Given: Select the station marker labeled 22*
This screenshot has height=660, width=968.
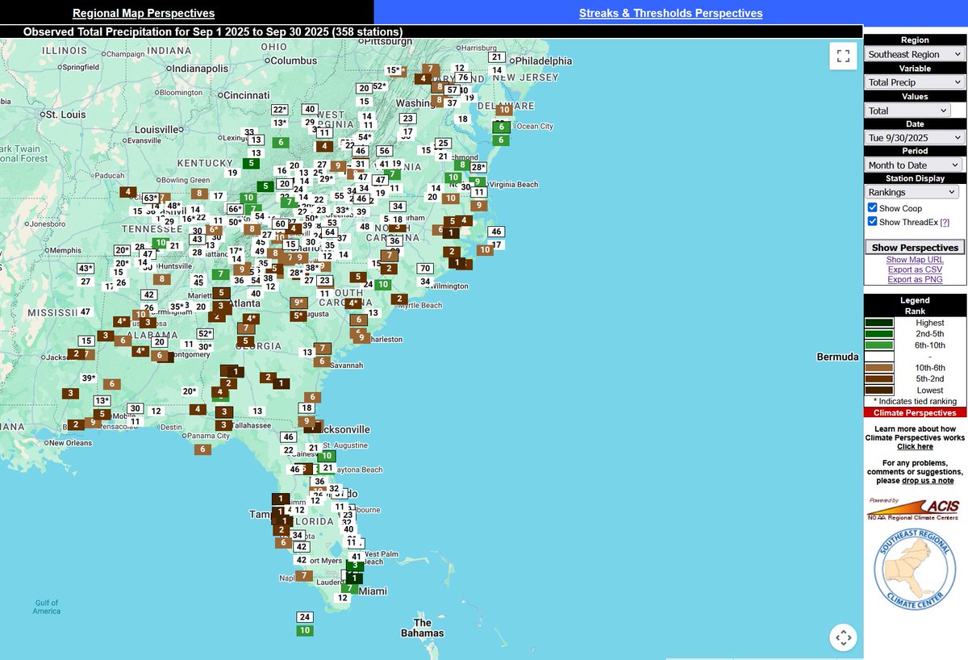Looking at the screenshot, I should [x=280, y=110].
